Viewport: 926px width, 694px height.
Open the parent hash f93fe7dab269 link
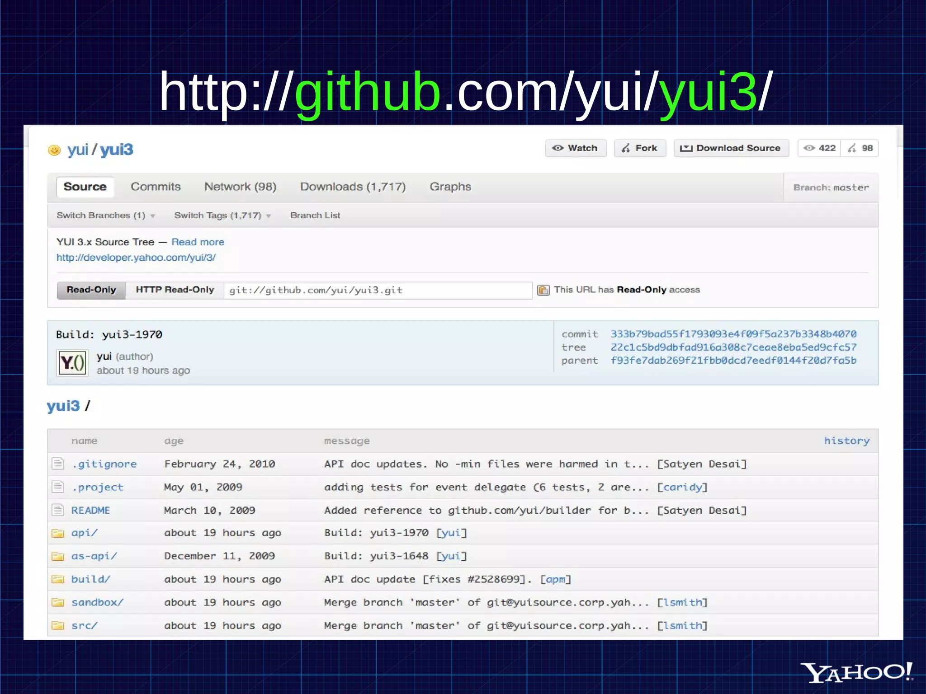[733, 361]
